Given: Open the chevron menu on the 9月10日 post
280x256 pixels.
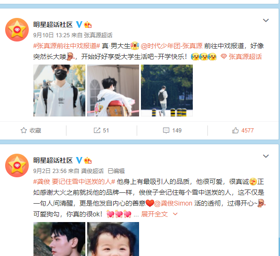Looking at the screenshot, I should (266, 20).
